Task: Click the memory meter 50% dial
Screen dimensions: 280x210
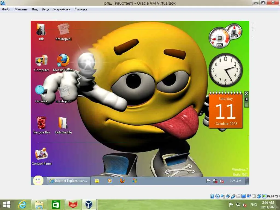Action: [x=234, y=32]
